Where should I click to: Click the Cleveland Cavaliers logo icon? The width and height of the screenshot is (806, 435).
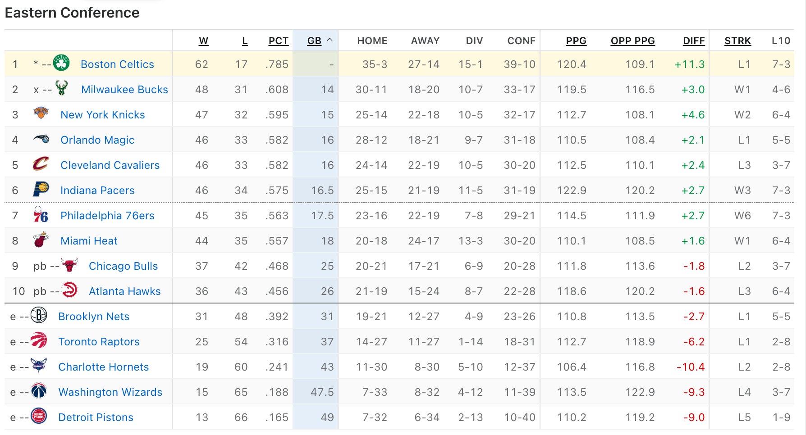(41, 164)
